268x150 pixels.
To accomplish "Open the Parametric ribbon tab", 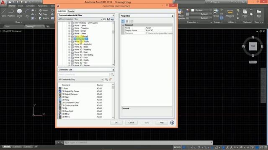I will 42,6.
